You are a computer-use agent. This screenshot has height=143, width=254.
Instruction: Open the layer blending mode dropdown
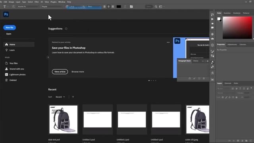(227, 93)
